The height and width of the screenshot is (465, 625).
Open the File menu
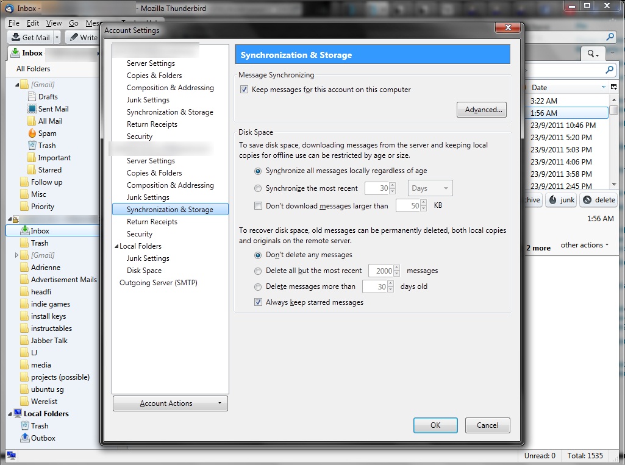pyautogui.click(x=14, y=23)
